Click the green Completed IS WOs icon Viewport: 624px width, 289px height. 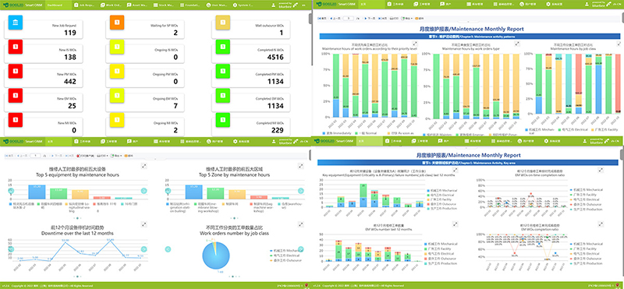coord(223,47)
